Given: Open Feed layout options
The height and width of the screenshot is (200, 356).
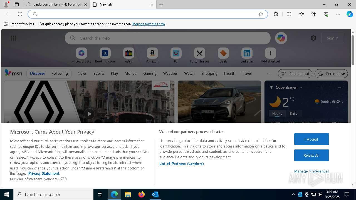Looking at the screenshot, I should tap(295, 74).
